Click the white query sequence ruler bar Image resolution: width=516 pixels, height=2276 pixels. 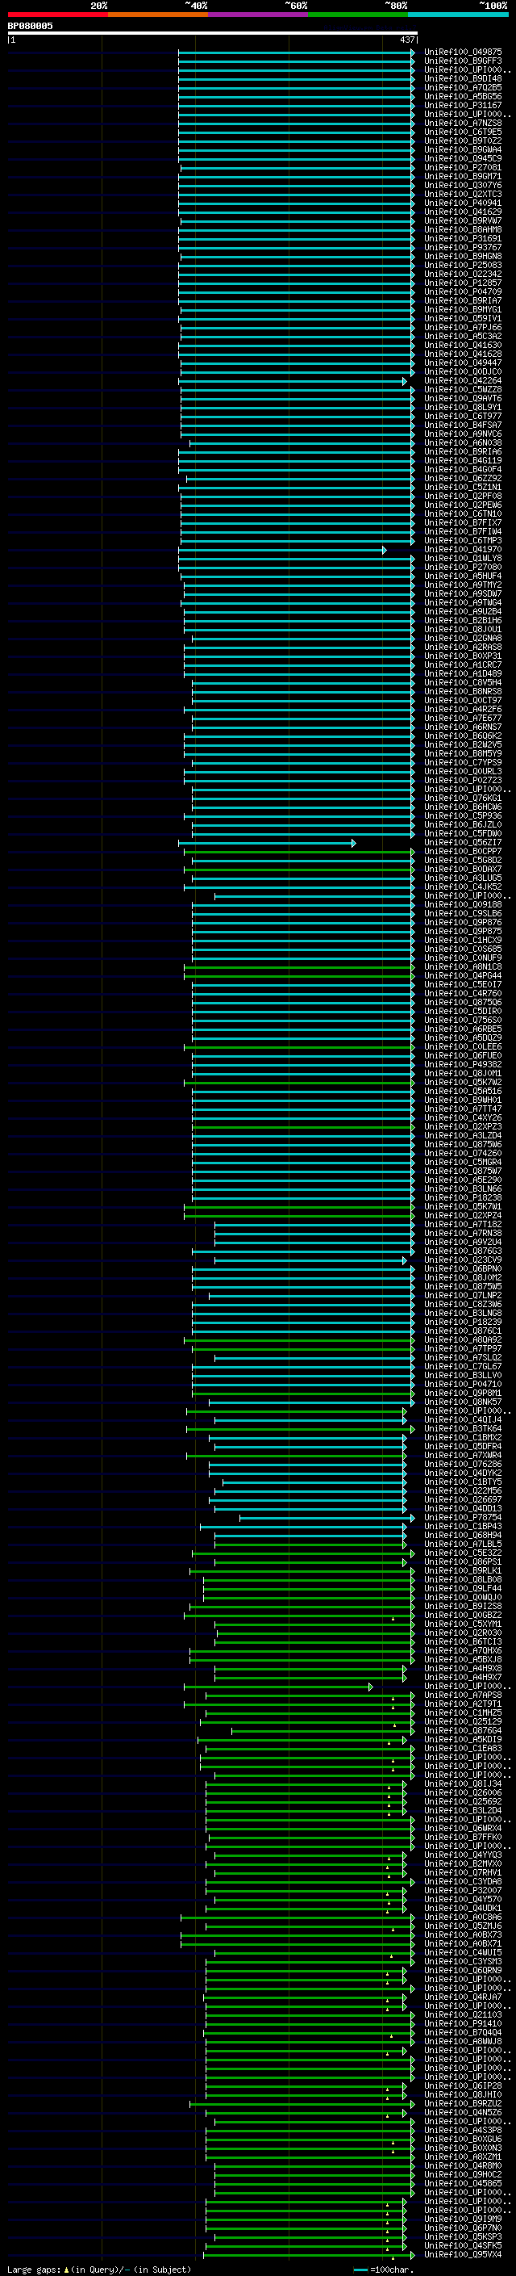(x=213, y=32)
